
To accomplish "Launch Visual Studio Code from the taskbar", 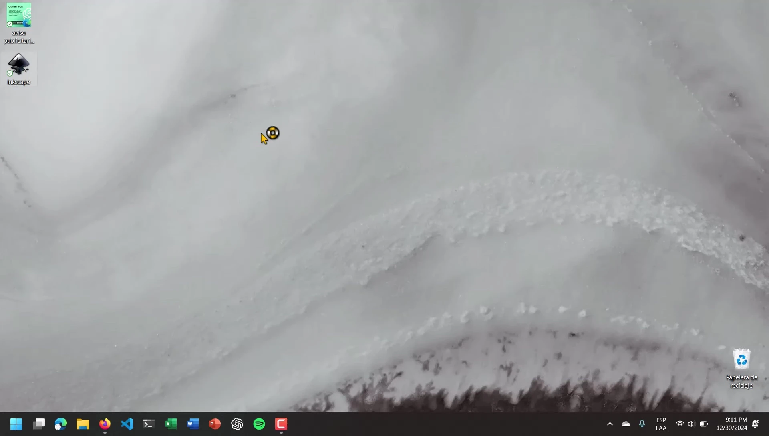I will pos(127,424).
